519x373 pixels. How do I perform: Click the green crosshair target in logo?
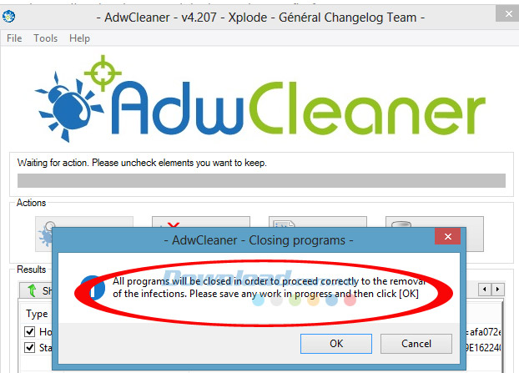coord(103,73)
